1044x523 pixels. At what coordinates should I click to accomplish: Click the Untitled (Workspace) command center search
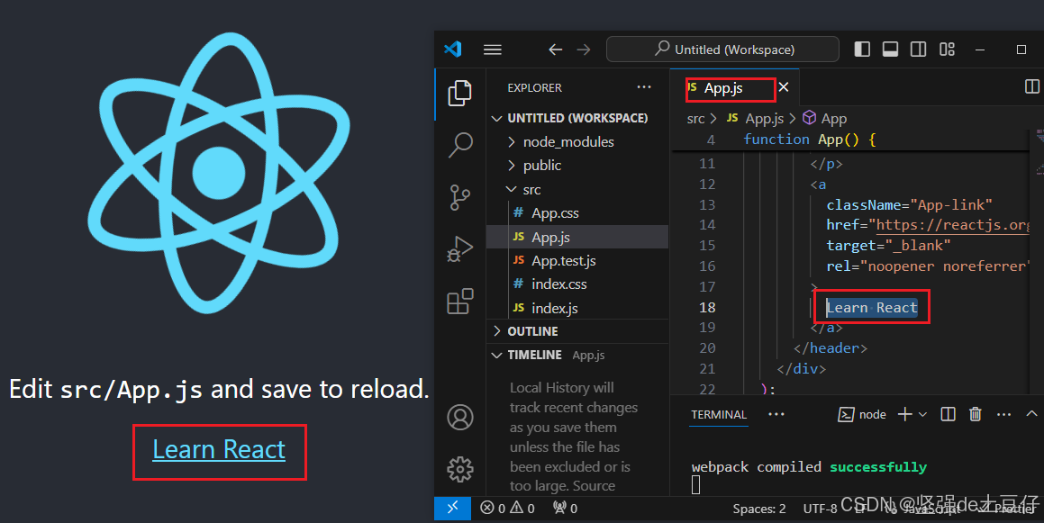click(722, 50)
